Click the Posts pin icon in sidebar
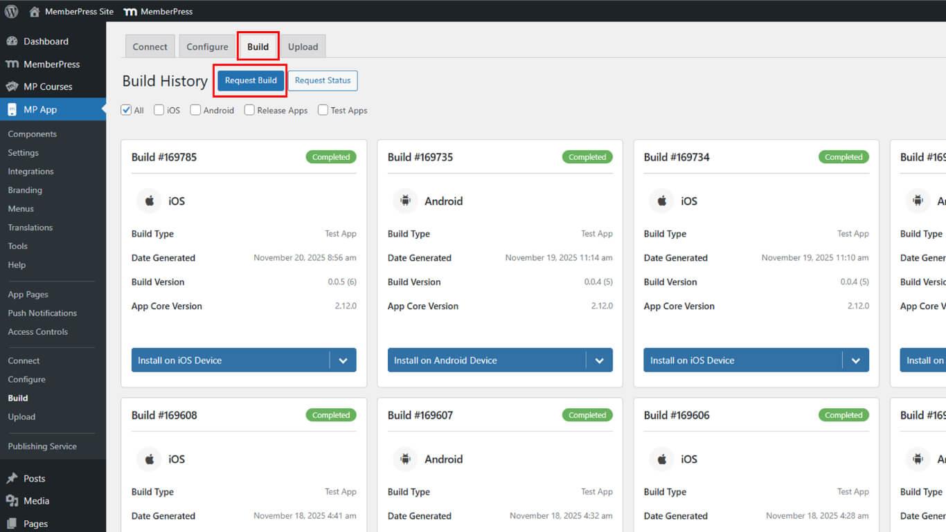Viewport: 946px width, 532px height. pos(12,478)
